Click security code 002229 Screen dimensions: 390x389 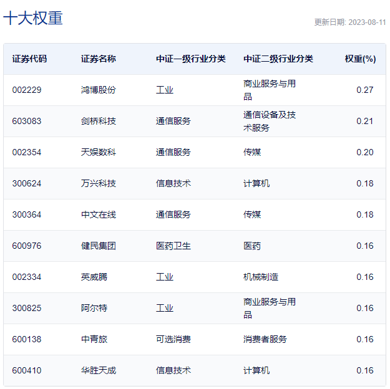(x=27, y=90)
